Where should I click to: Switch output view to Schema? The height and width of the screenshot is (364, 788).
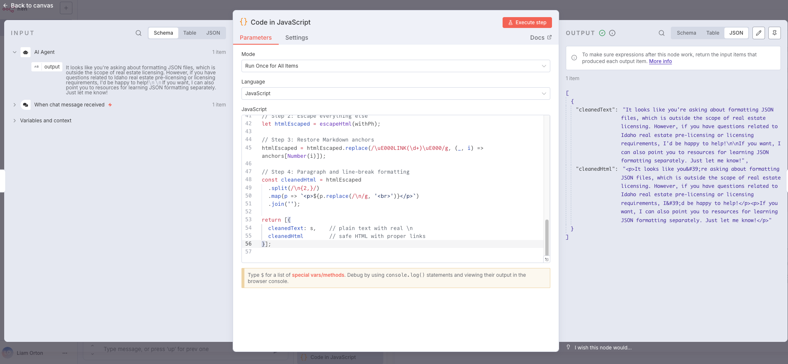pos(686,33)
